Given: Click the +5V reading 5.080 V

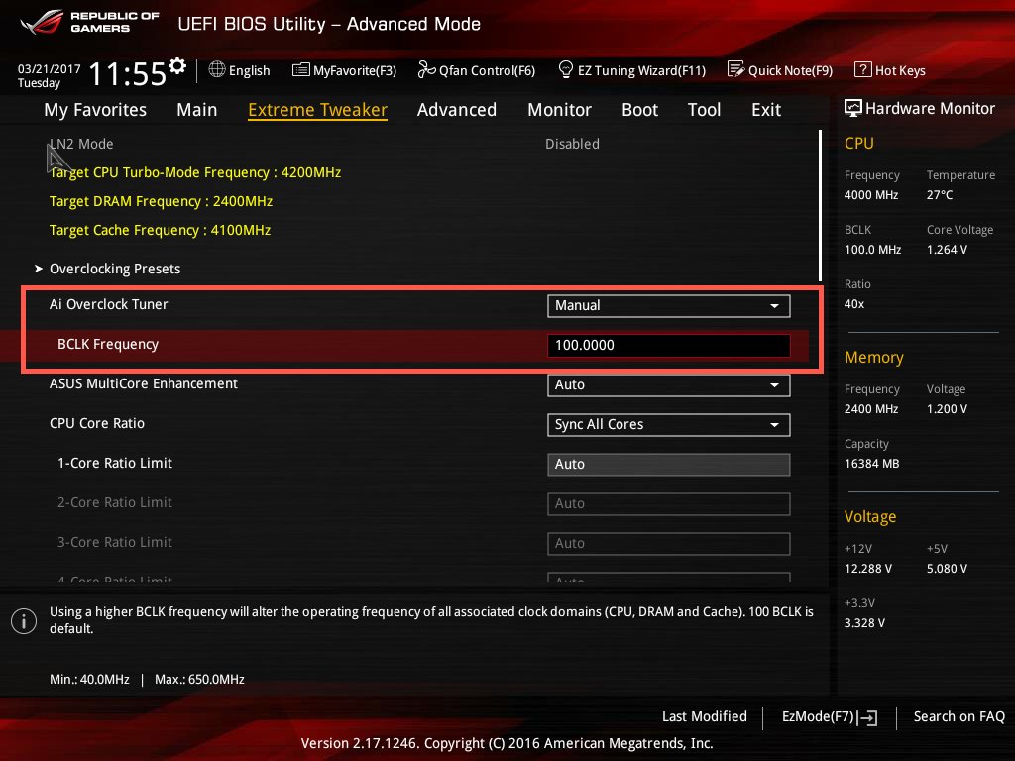Looking at the screenshot, I should click(947, 569).
